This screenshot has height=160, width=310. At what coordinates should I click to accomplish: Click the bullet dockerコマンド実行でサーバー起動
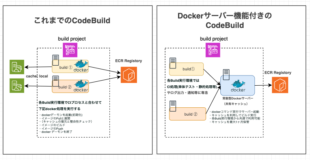(x=235, y=112)
